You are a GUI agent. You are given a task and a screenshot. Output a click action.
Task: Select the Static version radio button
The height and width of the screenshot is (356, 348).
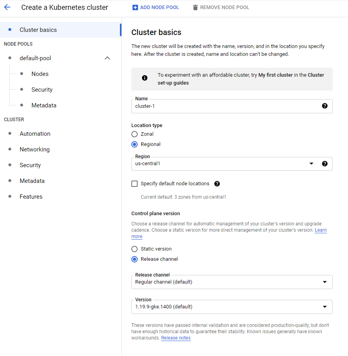pos(134,249)
